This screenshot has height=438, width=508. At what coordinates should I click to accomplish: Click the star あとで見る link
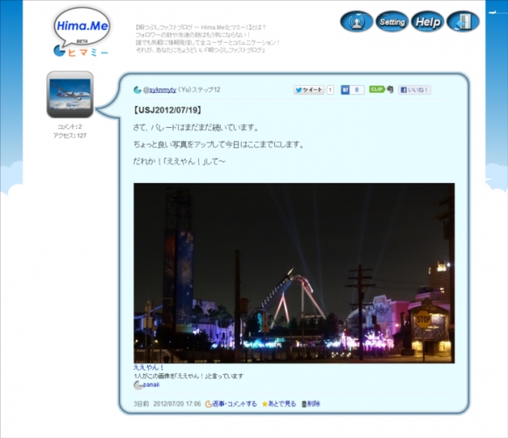coord(279,404)
